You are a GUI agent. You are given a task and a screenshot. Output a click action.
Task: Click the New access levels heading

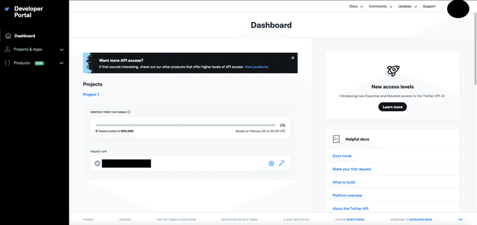(x=392, y=87)
